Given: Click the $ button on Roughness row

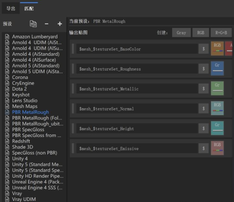Looking at the screenshot, I should coord(204,69).
